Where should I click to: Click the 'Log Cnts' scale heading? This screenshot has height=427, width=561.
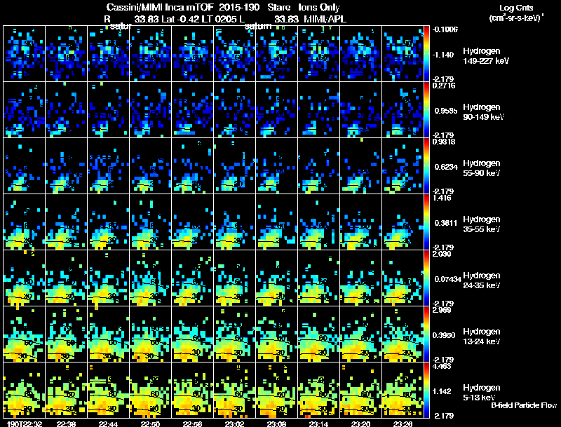516,8
